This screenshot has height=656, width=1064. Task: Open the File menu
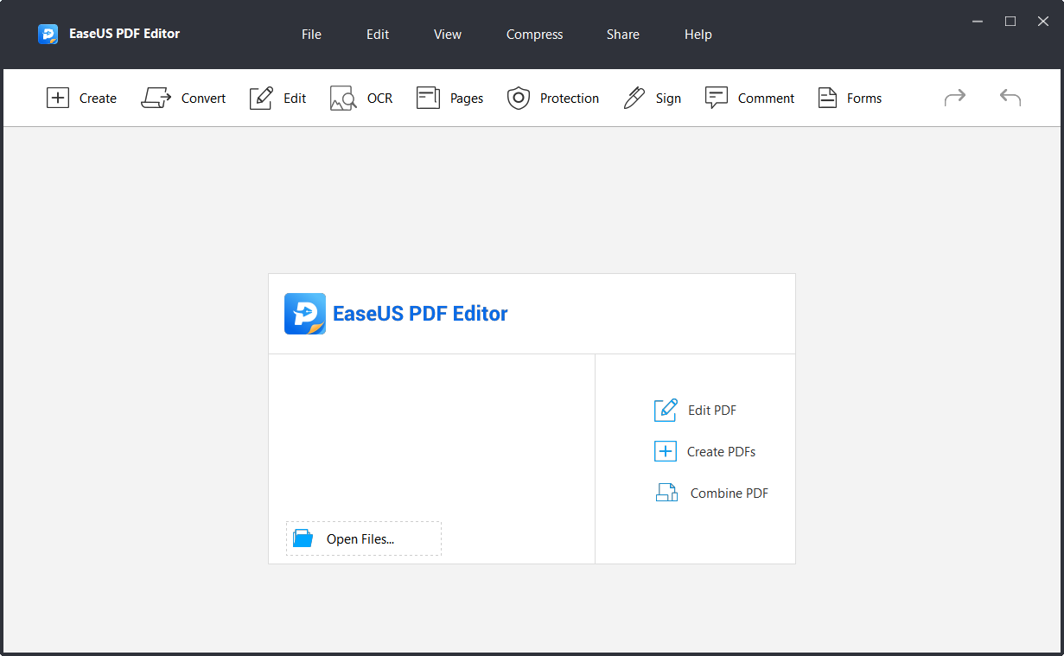tap(311, 35)
